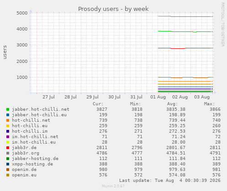Click the '01 Aug' x-axis label

(158, 97)
